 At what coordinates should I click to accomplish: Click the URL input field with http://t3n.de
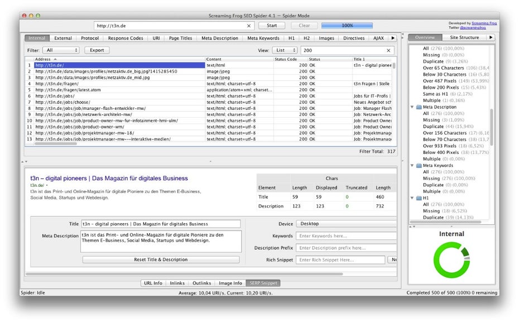[174, 26]
